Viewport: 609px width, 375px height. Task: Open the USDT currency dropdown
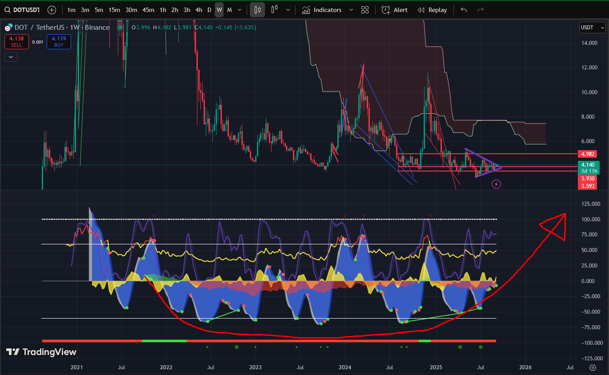tap(593, 28)
